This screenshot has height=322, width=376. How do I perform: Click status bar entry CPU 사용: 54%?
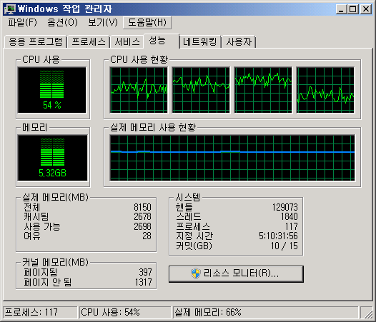pyautogui.click(x=125, y=313)
